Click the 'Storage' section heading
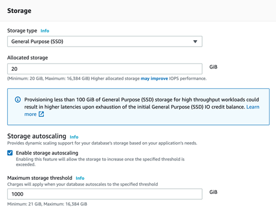Viewport: 276px width, 214px height. (x=19, y=11)
